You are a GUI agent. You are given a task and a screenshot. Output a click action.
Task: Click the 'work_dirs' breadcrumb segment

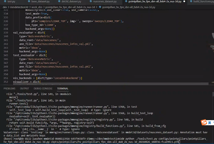pyautogui.click(x=37, y=7)
